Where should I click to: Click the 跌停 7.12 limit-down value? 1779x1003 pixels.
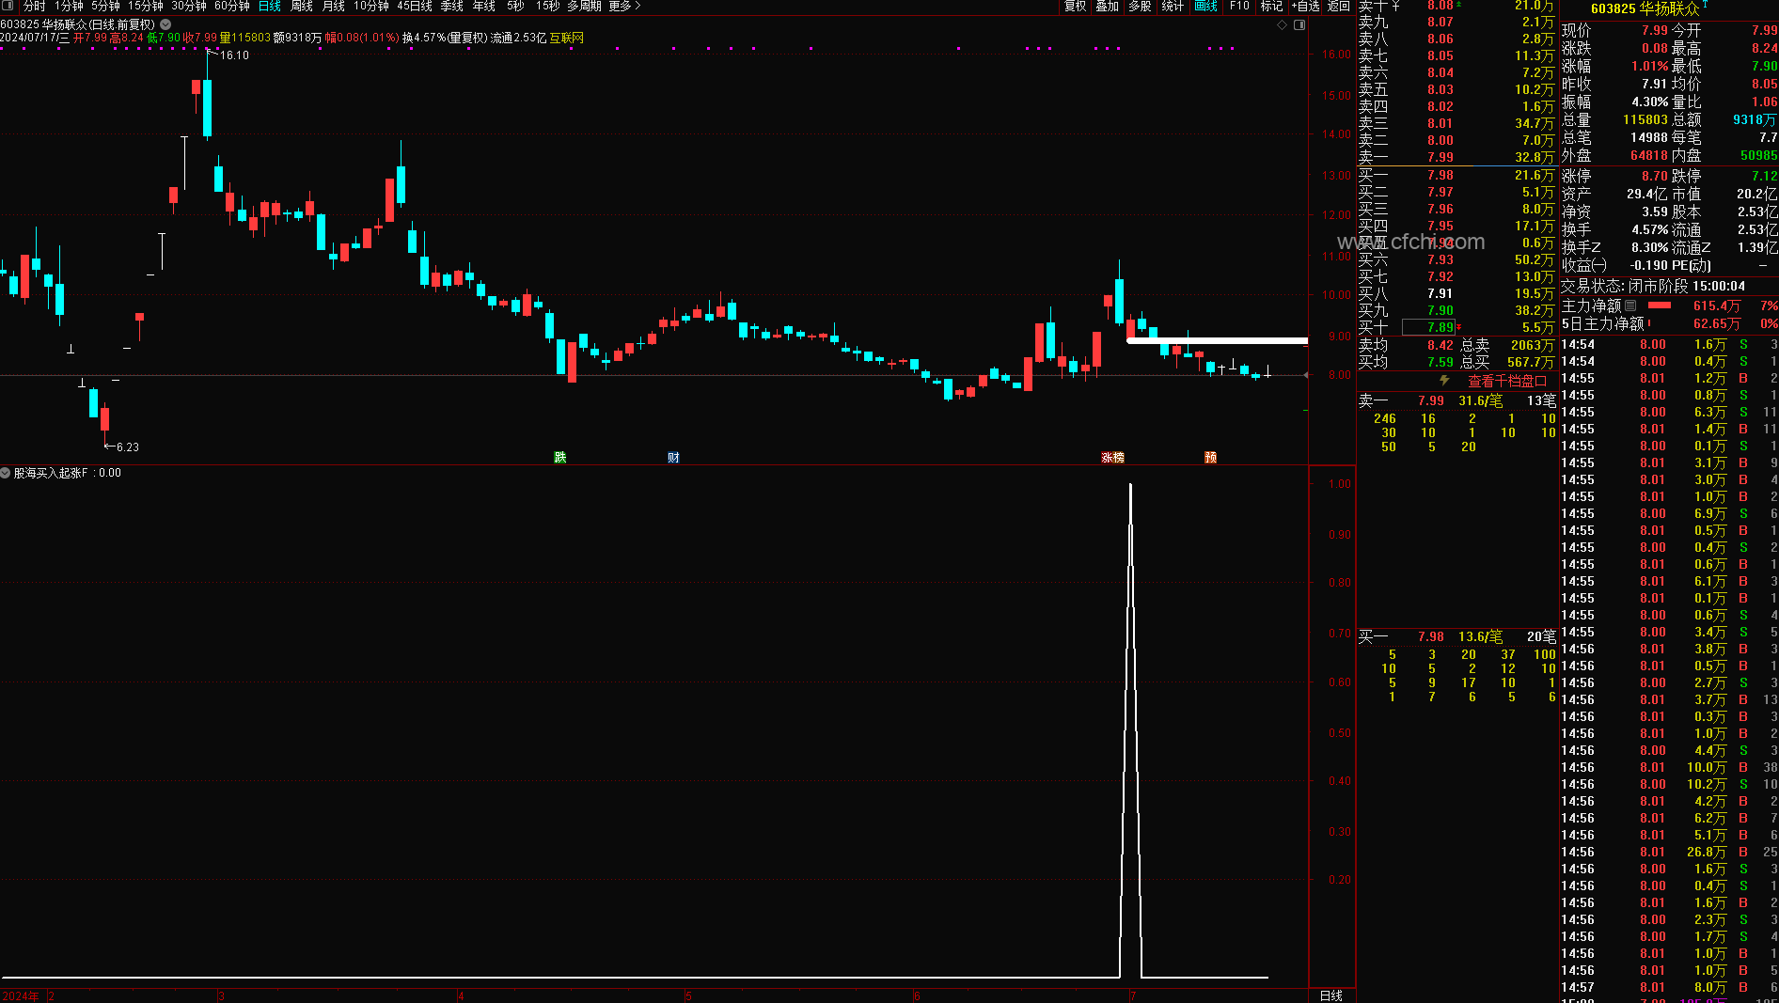[x=1764, y=176]
